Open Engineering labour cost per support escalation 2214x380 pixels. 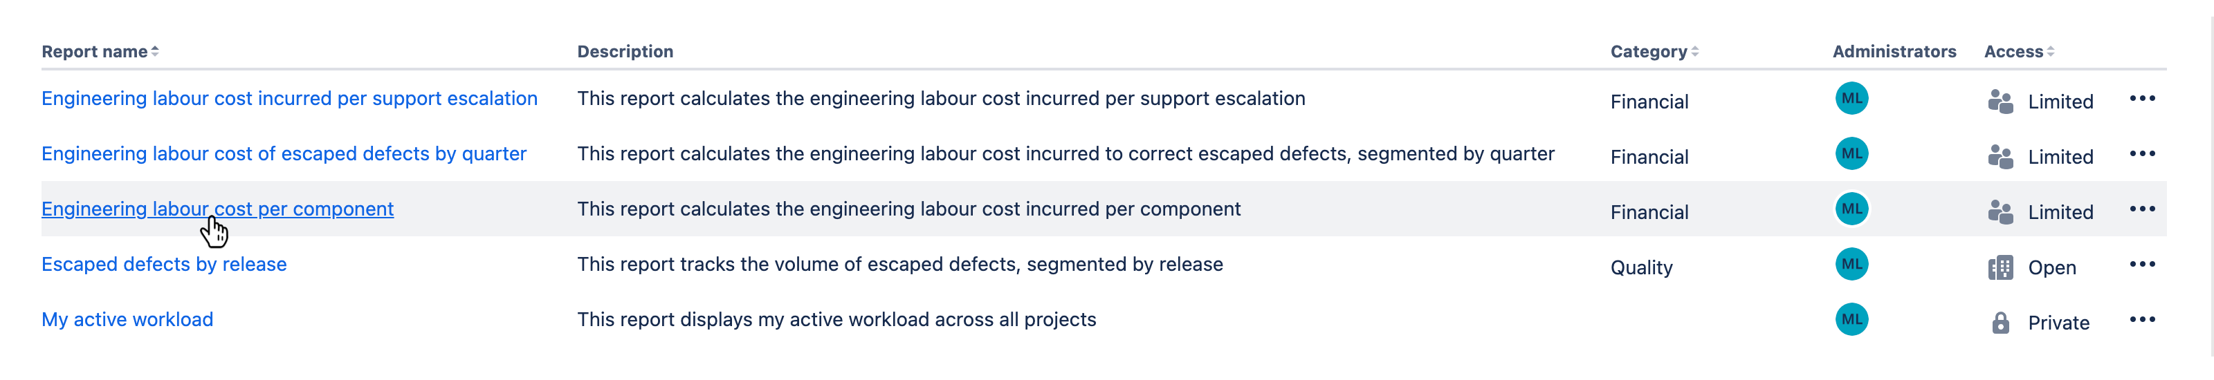point(290,99)
